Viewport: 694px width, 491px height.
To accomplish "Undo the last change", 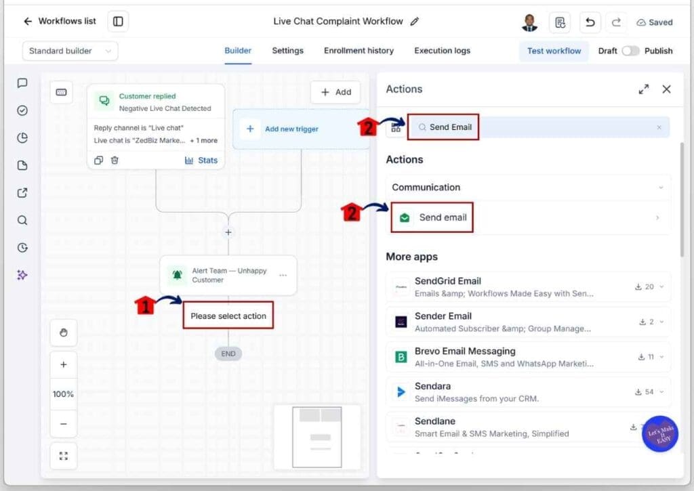I will point(590,22).
